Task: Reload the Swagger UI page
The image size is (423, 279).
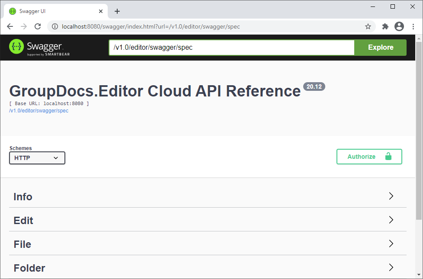Action: (38, 26)
